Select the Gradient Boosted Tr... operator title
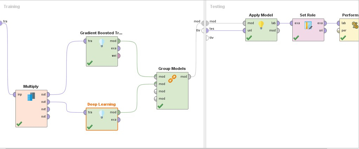The height and width of the screenshot is (149, 359). pos(101,33)
